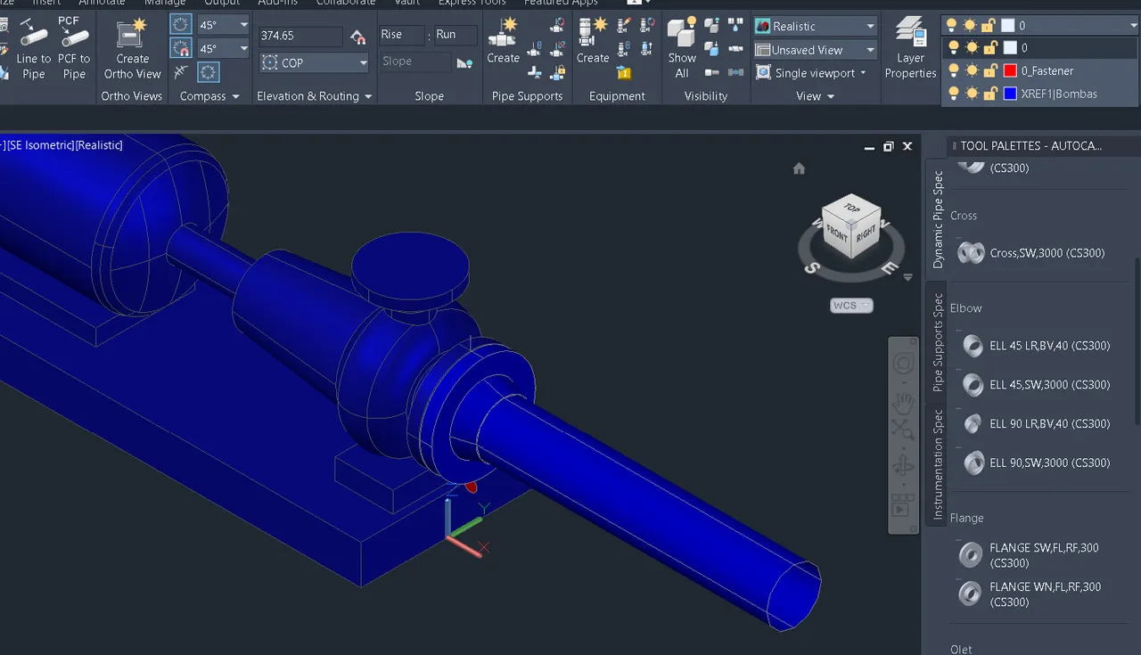Image resolution: width=1141 pixels, height=655 pixels.
Task: Click the PCF to Pipe tool
Action: 74,51
